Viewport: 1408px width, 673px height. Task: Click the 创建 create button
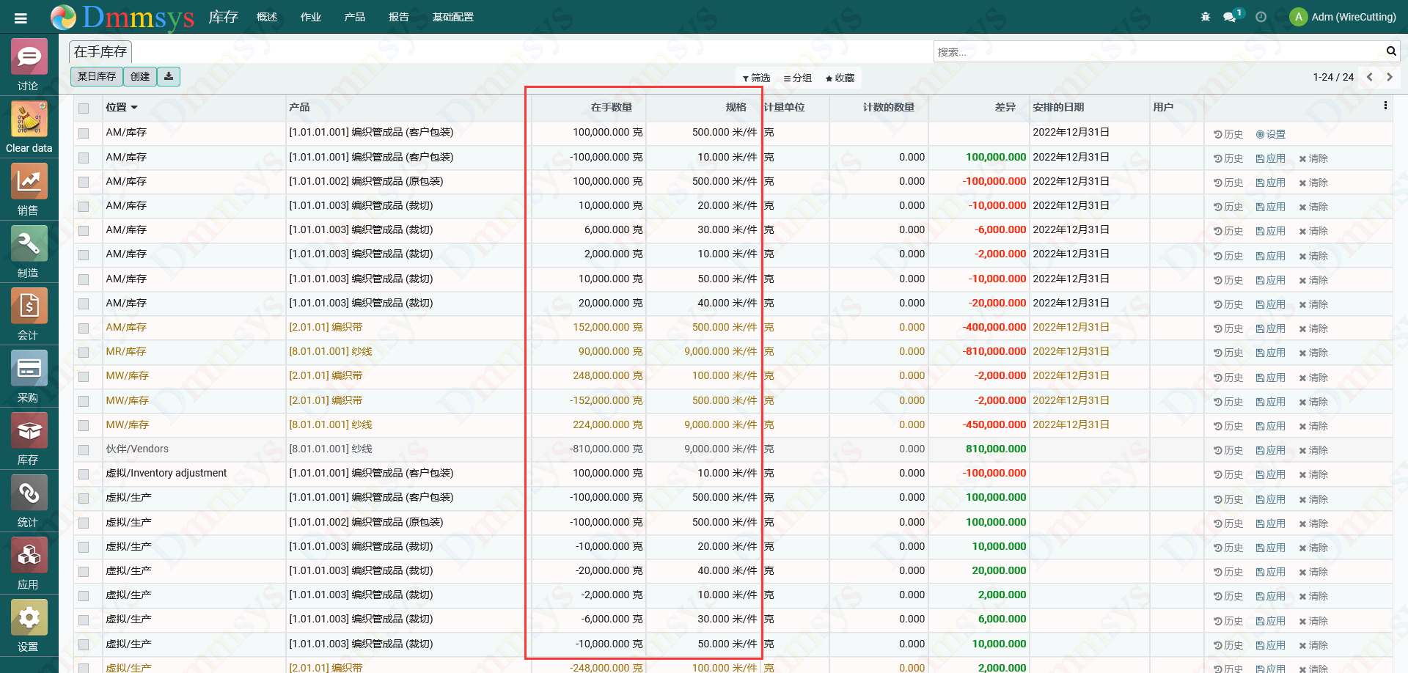click(x=140, y=76)
